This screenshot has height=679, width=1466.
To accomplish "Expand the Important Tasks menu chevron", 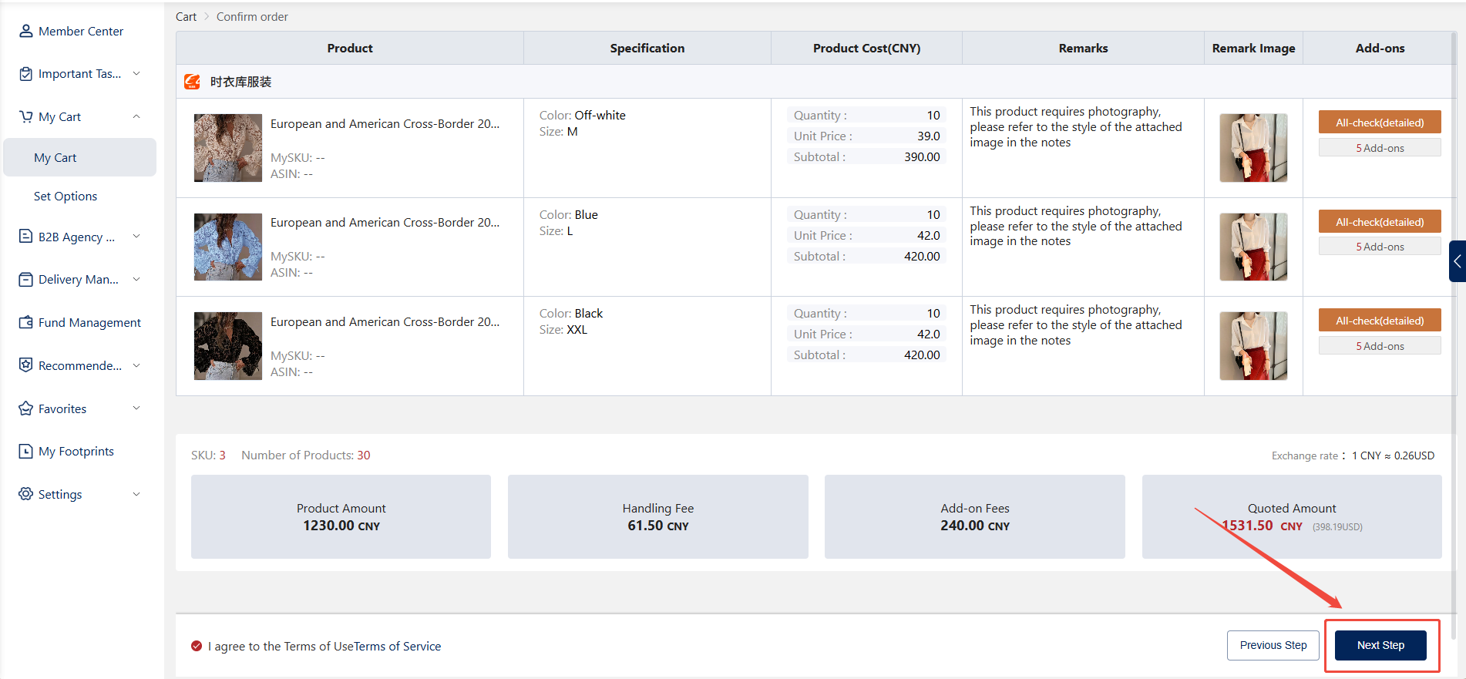I will 136,73.
